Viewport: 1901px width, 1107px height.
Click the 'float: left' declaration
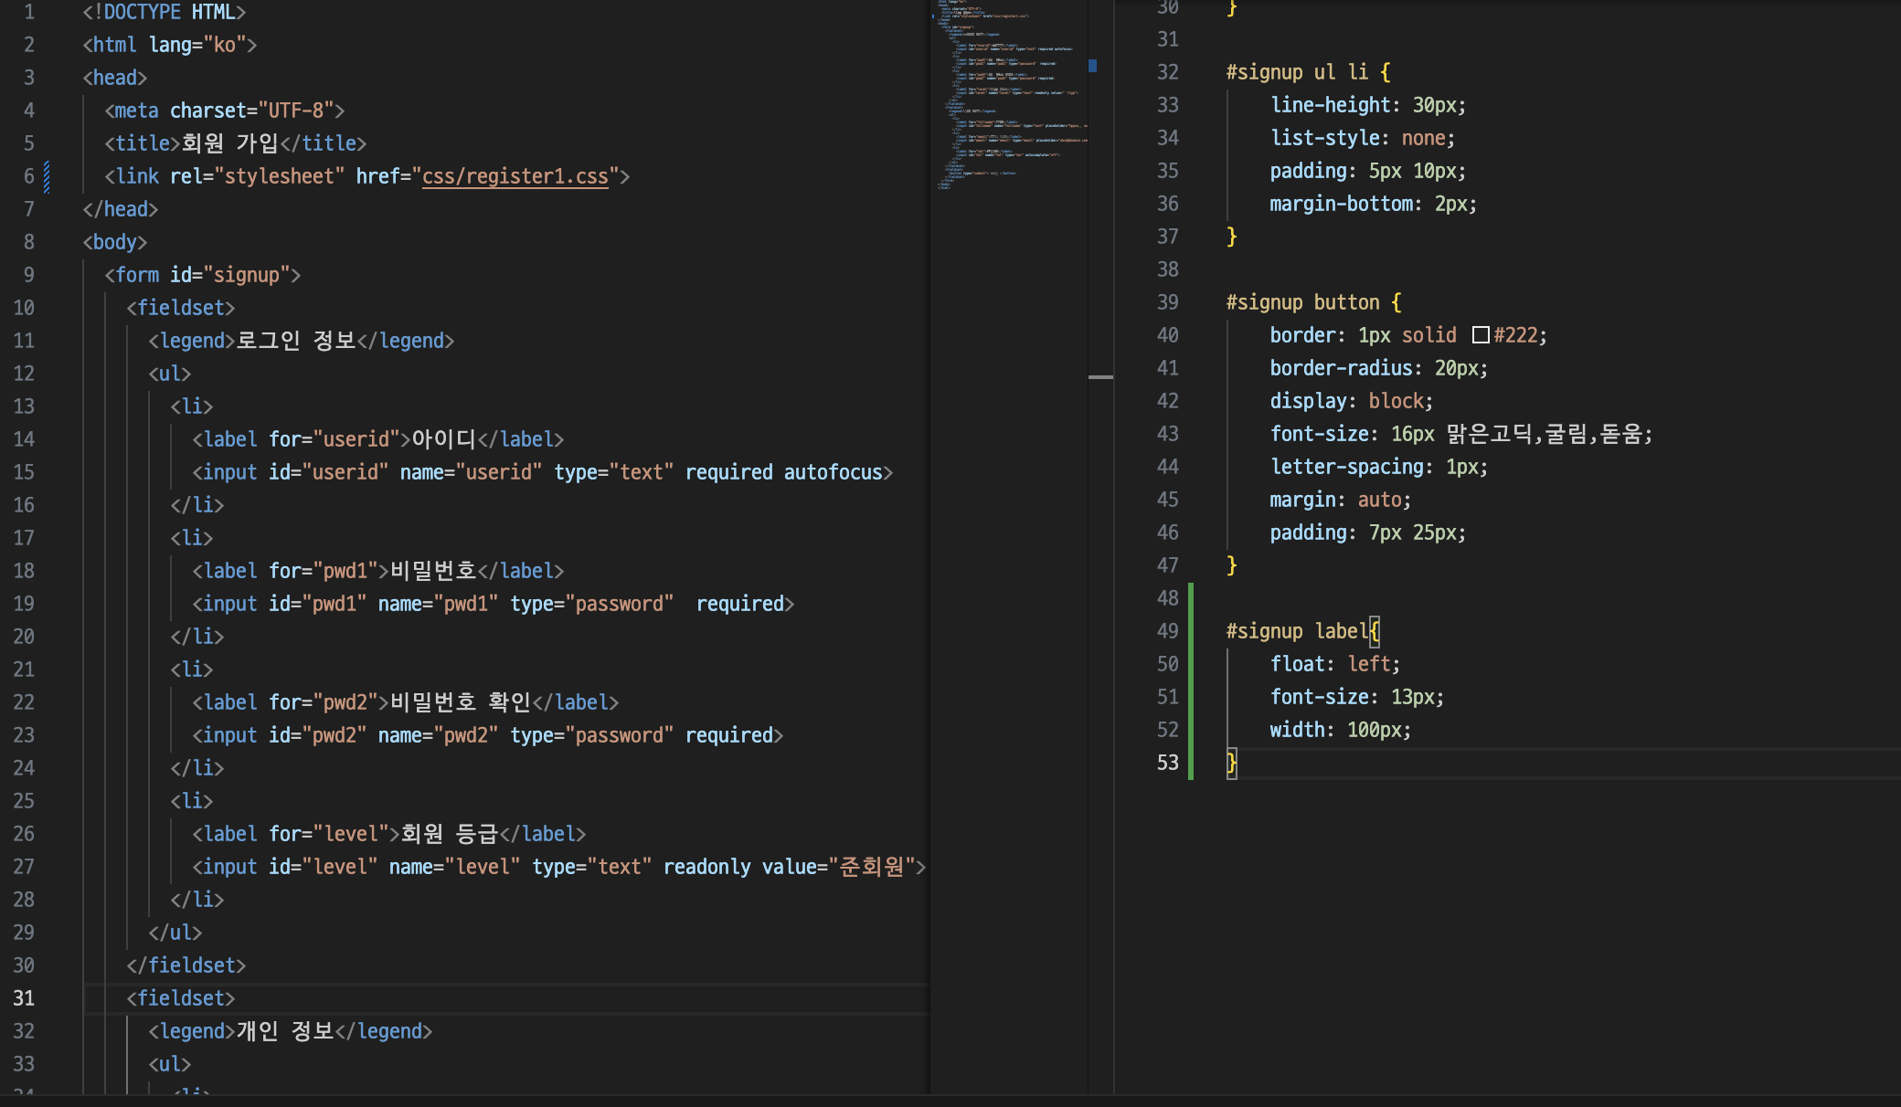1334,664
